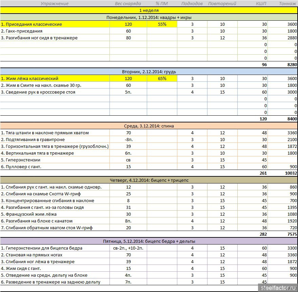Select "3. Концентрированные сгибания в наклоне"
The width and height of the screenshot is (298, 292).
55,200
